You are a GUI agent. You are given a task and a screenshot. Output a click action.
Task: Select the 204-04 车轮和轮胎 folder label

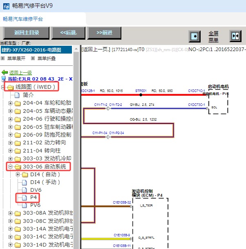[47, 103]
